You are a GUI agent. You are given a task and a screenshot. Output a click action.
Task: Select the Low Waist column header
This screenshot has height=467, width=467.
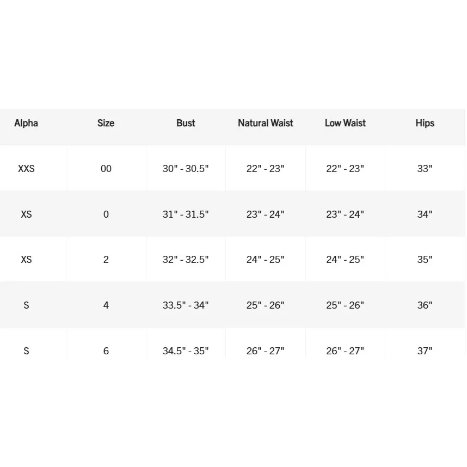(345, 123)
